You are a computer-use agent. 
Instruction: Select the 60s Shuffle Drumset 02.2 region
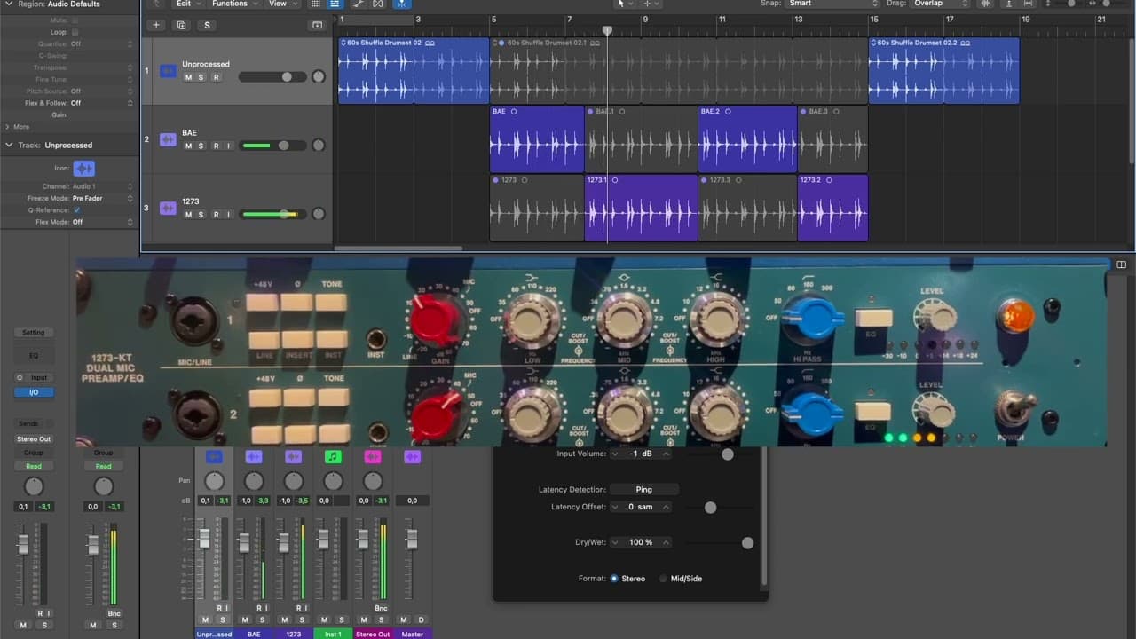click(x=944, y=70)
